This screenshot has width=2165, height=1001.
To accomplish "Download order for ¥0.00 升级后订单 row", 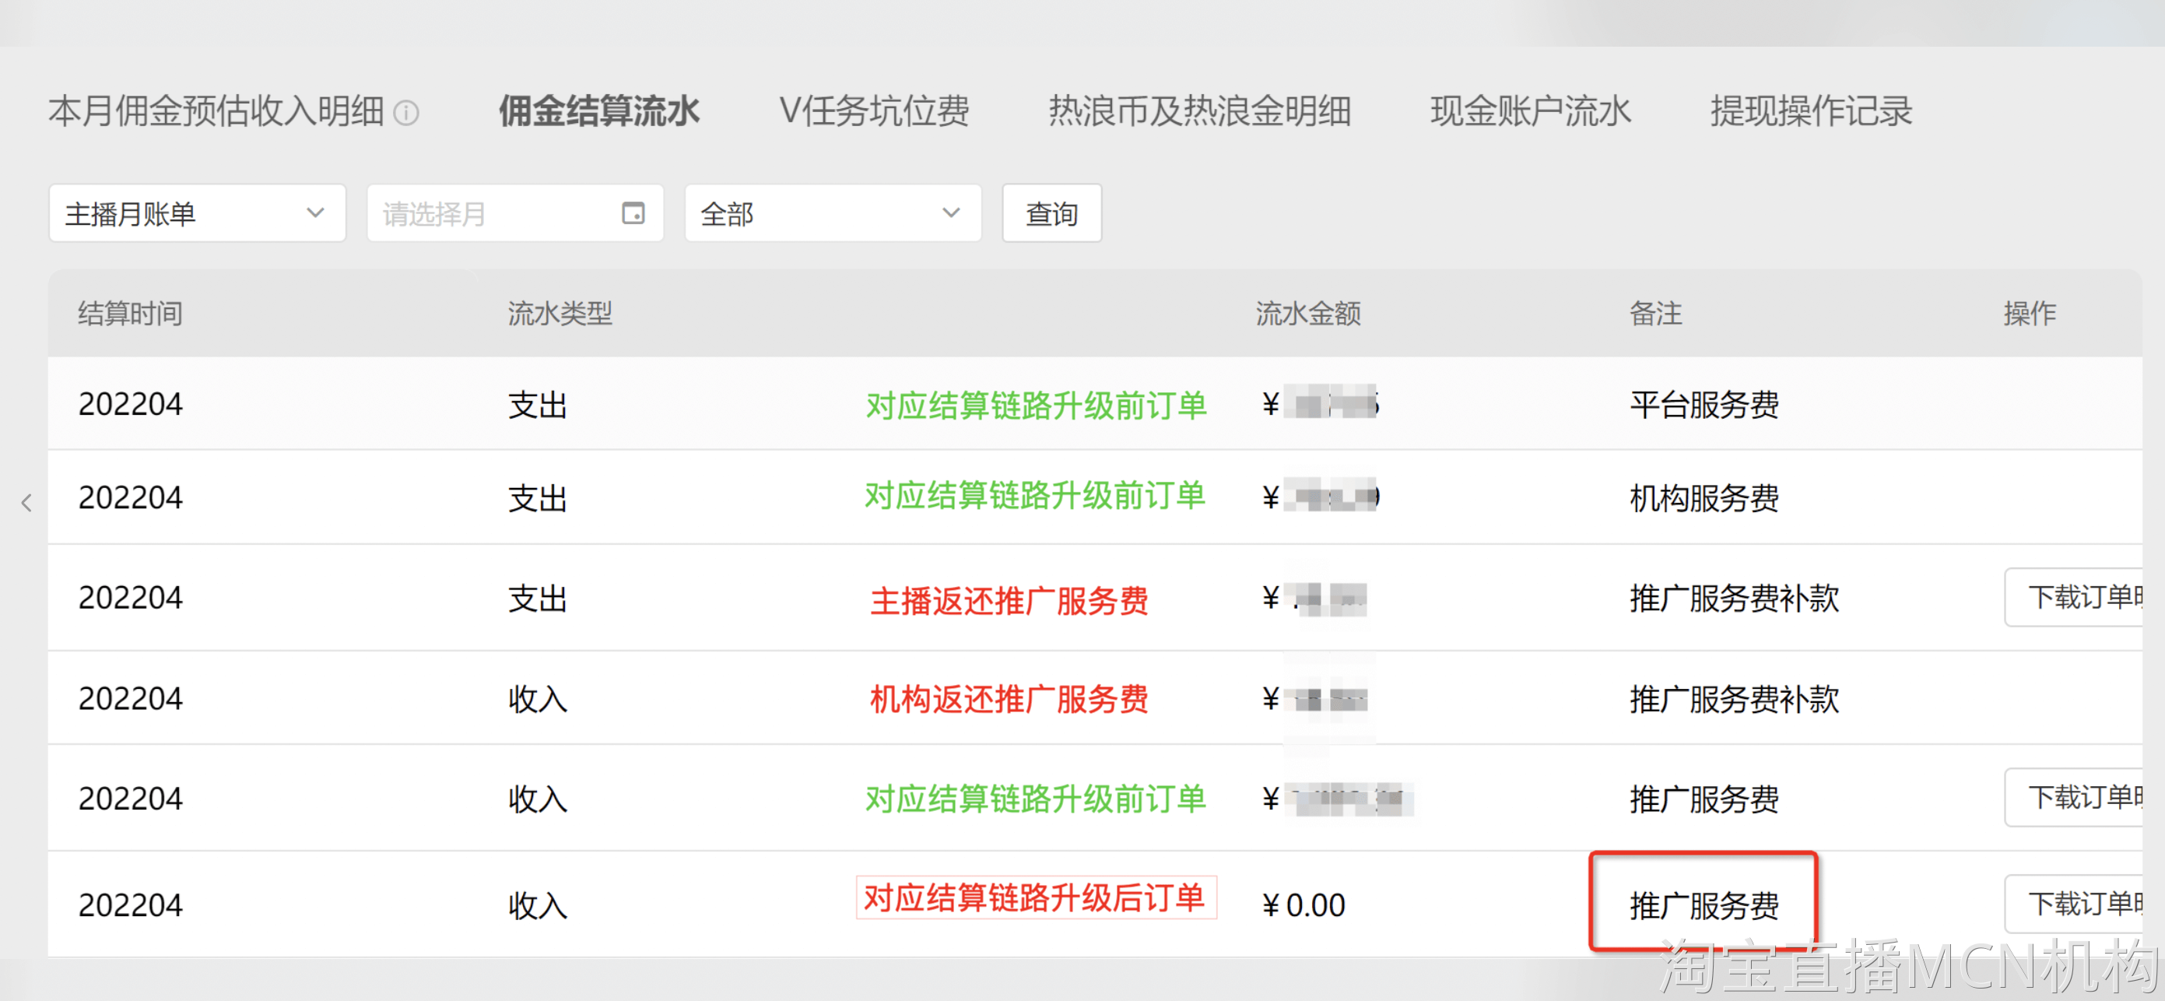I will [x=2075, y=904].
